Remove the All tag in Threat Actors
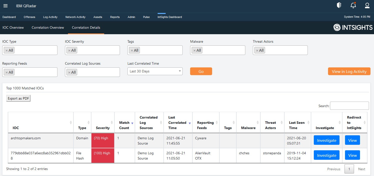This screenshot has height=176, width=374. [257, 50]
